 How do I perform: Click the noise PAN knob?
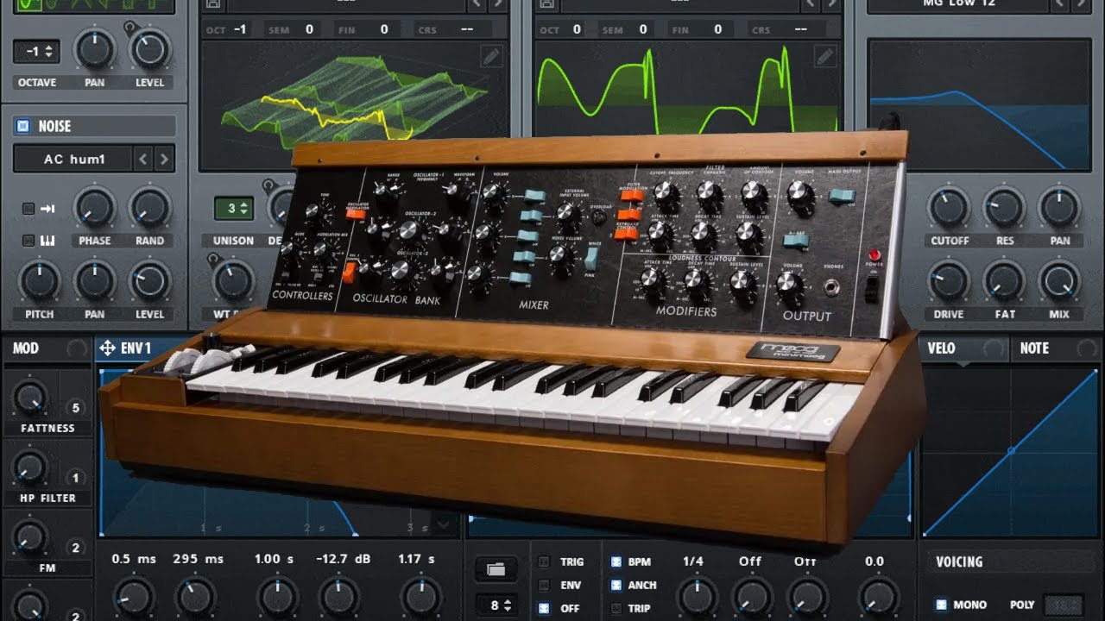(x=95, y=281)
